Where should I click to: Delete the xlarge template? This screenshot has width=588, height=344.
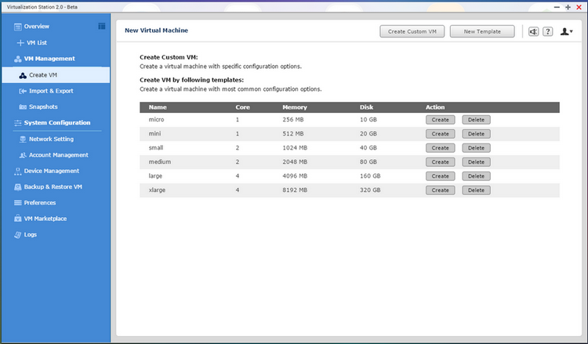(x=474, y=190)
